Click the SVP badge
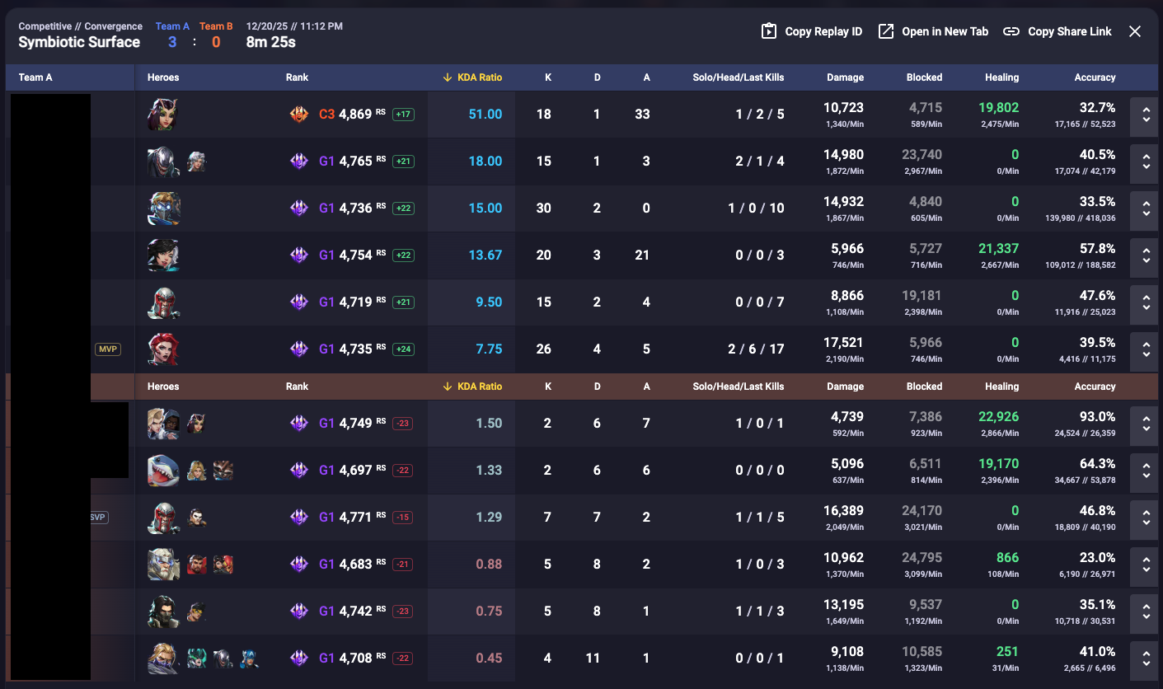The height and width of the screenshot is (689, 1163). (x=100, y=518)
